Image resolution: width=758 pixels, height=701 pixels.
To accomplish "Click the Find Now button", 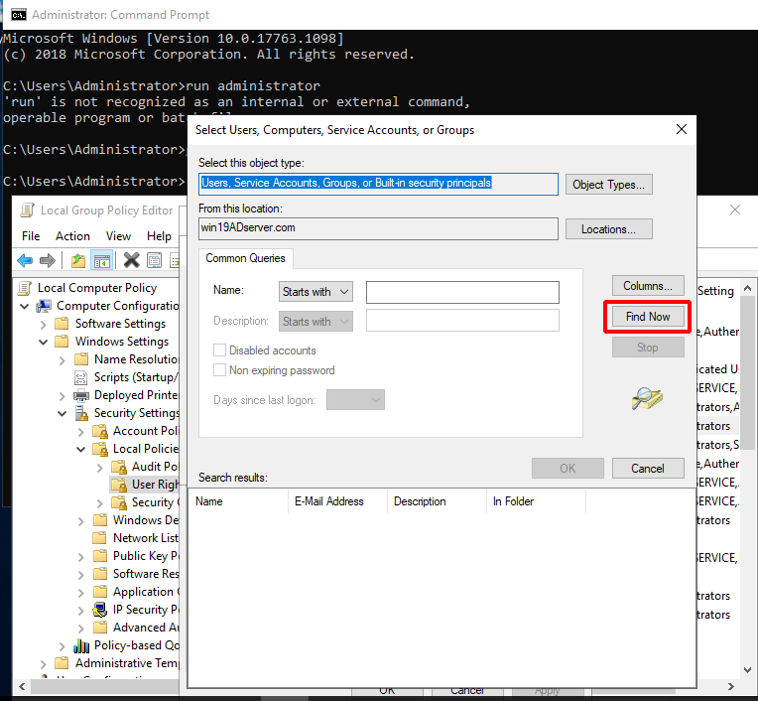I will tap(647, 317).
